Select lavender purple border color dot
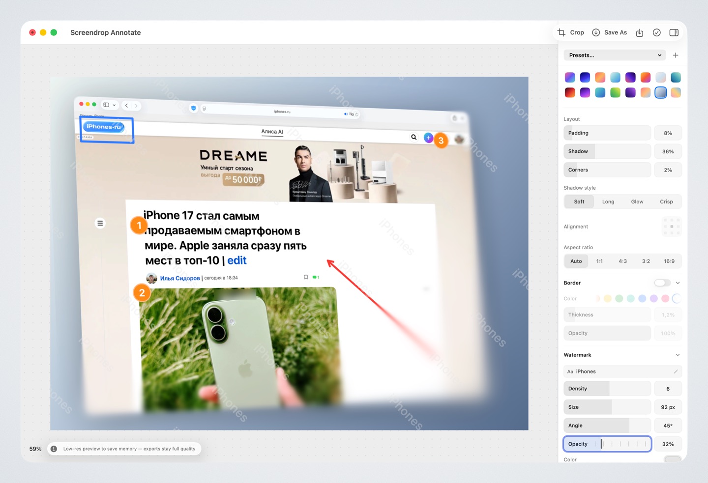 (654, 298)
